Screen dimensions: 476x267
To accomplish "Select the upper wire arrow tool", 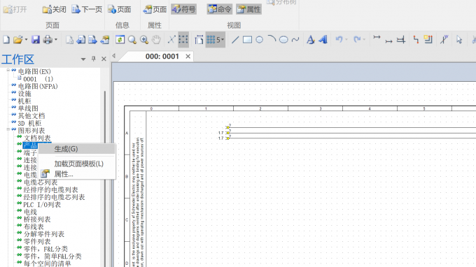I will [377, 38].
